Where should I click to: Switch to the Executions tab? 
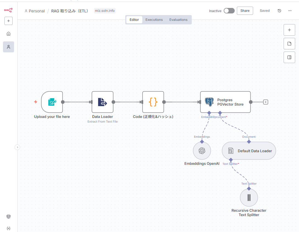click(154, 20)
